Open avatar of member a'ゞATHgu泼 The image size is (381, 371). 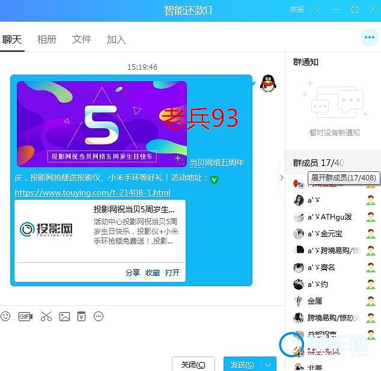(299, 217)
